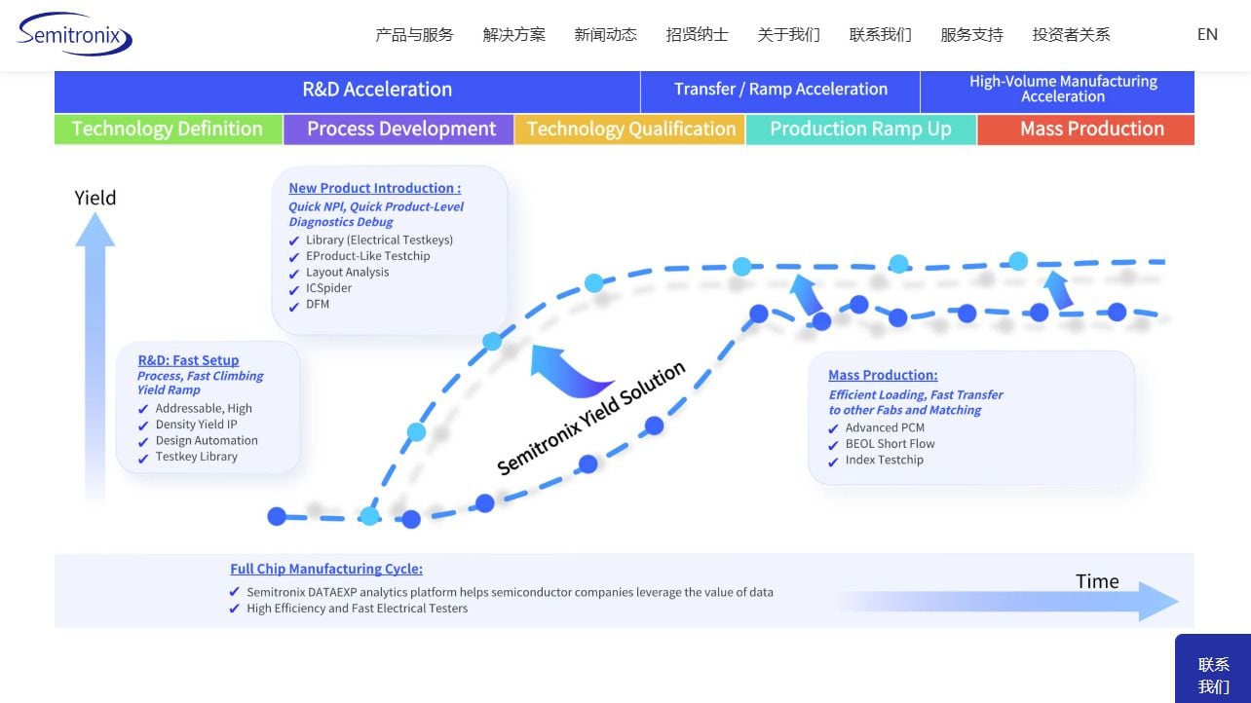
Task: Click the ICSpider list item
Action: [x=328, y=288]
